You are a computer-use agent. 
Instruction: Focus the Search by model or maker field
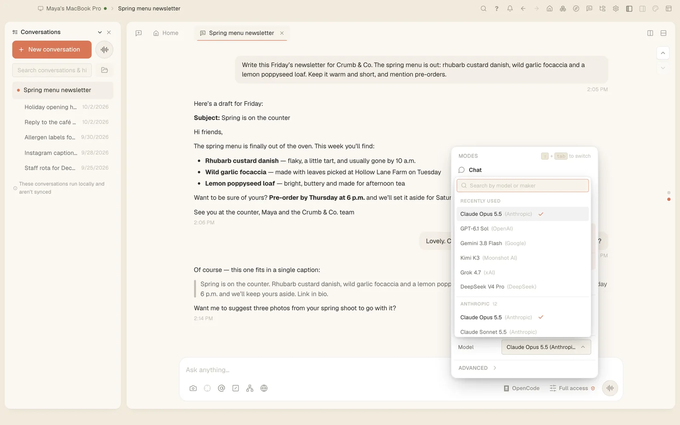522,186
